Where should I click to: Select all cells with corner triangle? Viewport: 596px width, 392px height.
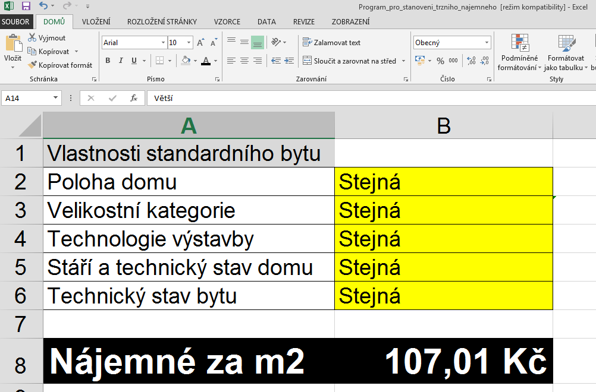tap(30, 126)
